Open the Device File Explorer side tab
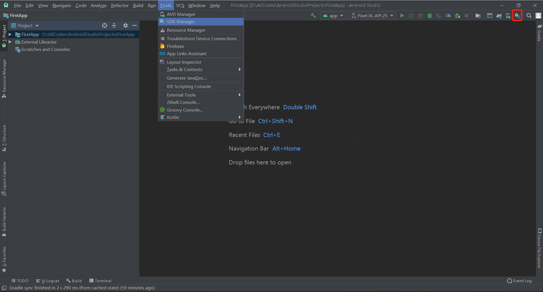 pos(539,248)
